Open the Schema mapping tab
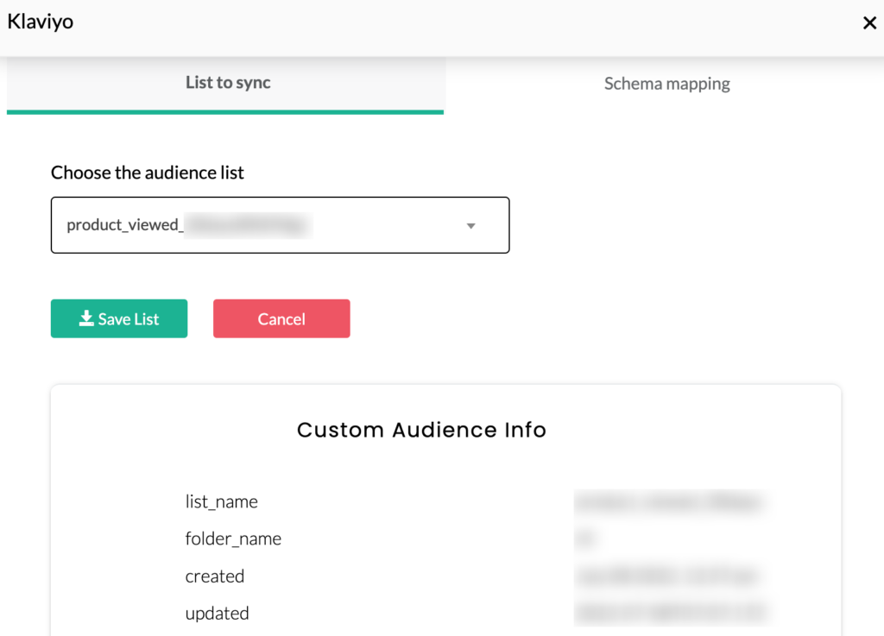This screenshot has width=884, height=636. [667, 84]
